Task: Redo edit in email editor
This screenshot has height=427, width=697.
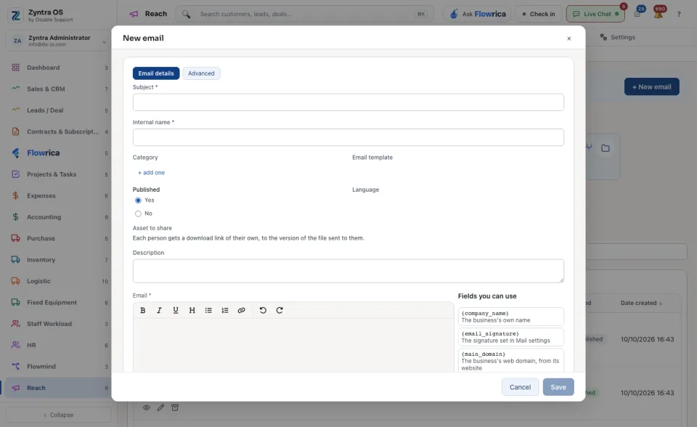Action: pyautogui.click(x=280, y=311)
